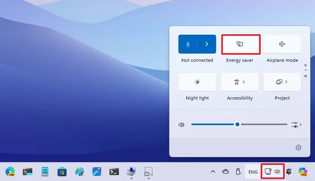Show hidden system tray icons
The image size is (315, 181).
point(213,172)
